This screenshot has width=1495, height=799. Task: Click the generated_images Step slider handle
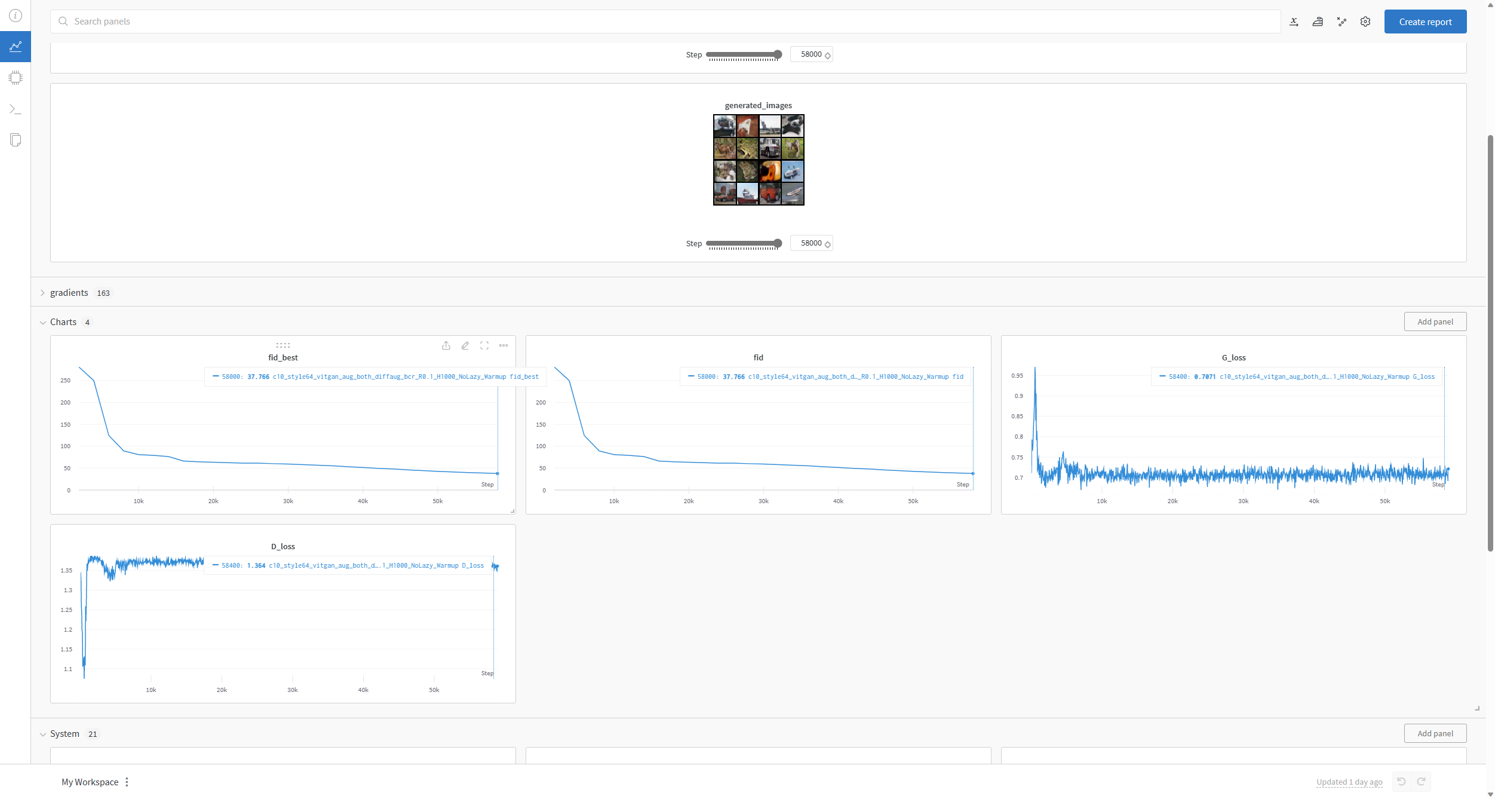[x=778, y=243]
